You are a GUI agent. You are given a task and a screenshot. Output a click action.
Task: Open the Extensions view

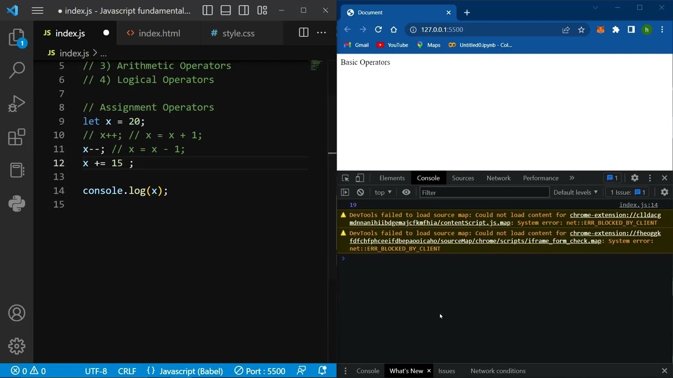tap(17, 137)
